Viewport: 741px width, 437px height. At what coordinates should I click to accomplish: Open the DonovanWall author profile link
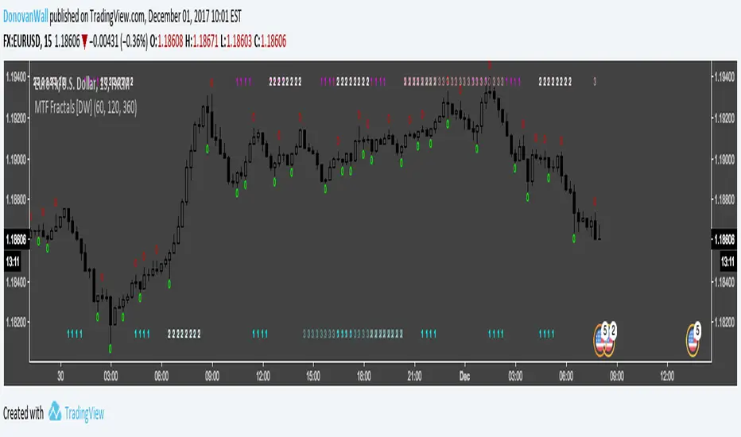click(x=25, y=17)
